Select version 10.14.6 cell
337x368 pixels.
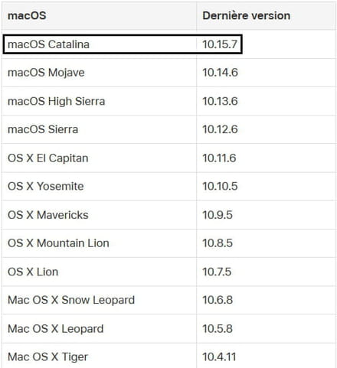point(220,73)
